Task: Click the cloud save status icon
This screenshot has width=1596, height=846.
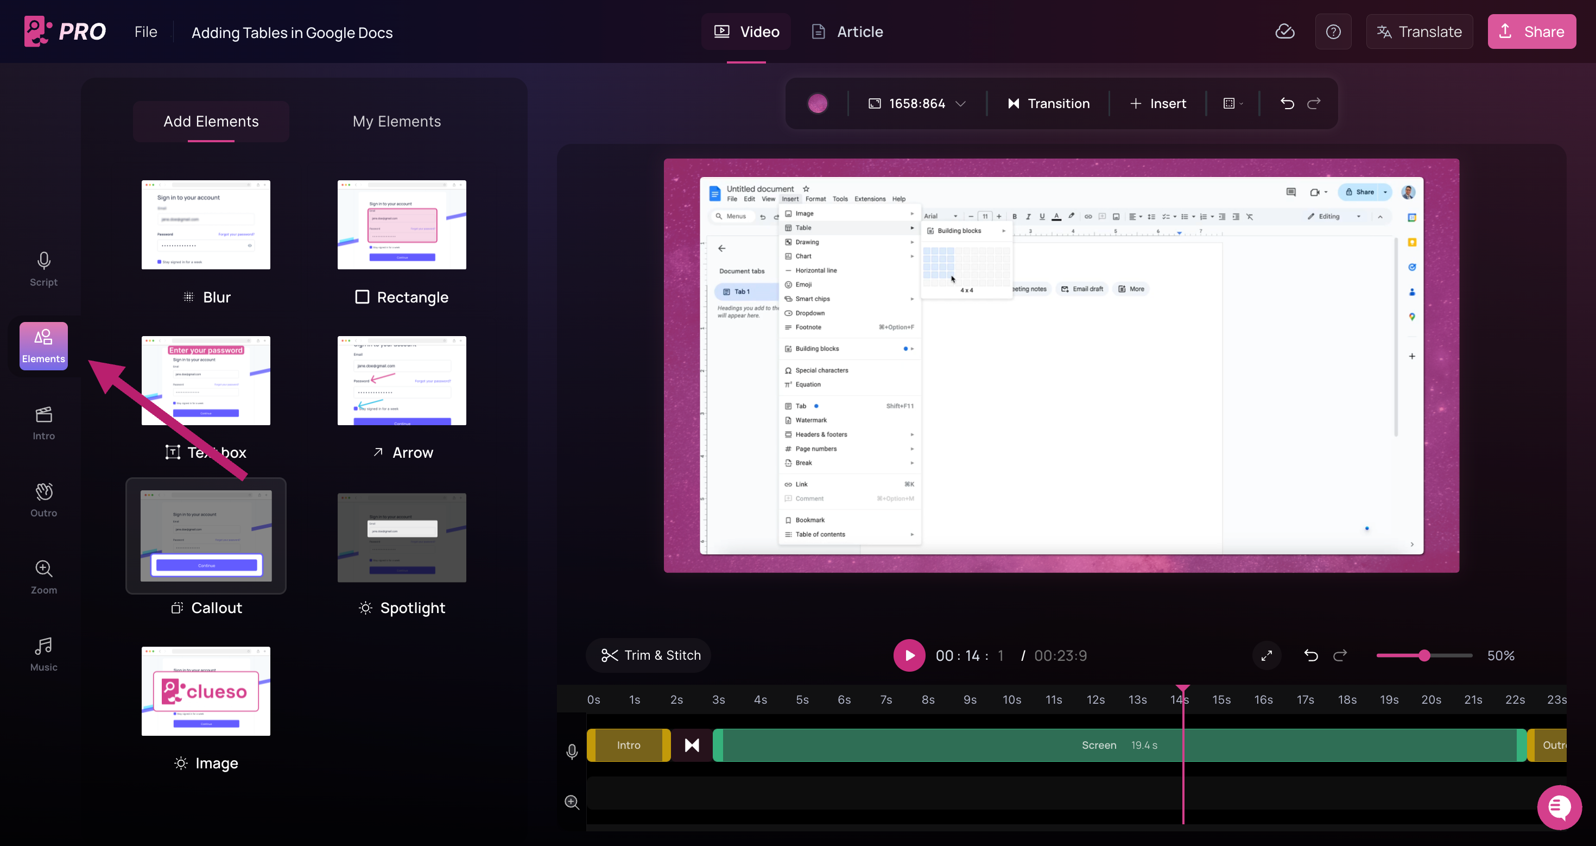Action: [1285, 31]
